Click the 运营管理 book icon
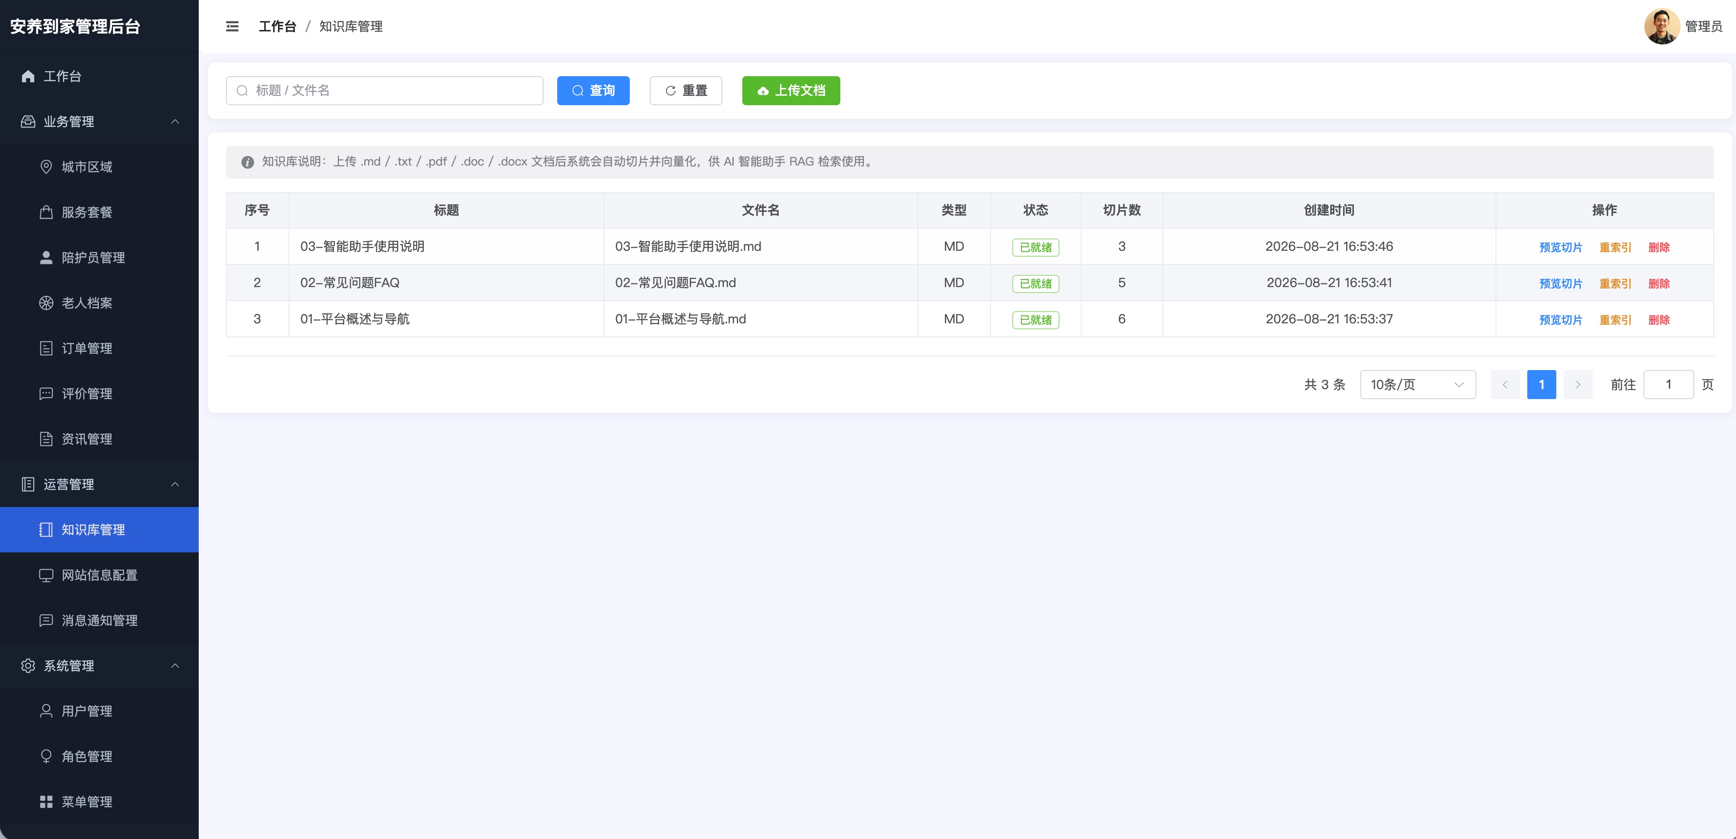Image resolution: width=1736 pixels, height=839 pixels. (28, 484)
